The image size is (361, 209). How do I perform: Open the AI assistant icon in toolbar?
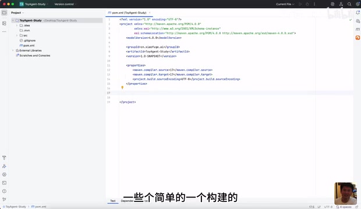coord(332,4)
